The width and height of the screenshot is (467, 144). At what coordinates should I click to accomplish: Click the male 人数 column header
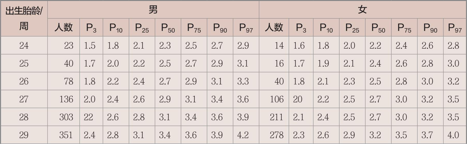click(x=63, y=27)
